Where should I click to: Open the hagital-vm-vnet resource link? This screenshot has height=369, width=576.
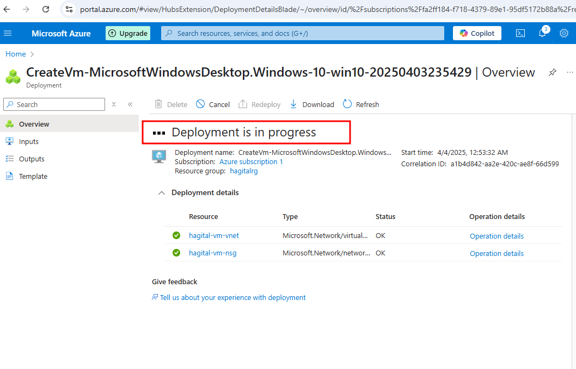click(214, 235)
